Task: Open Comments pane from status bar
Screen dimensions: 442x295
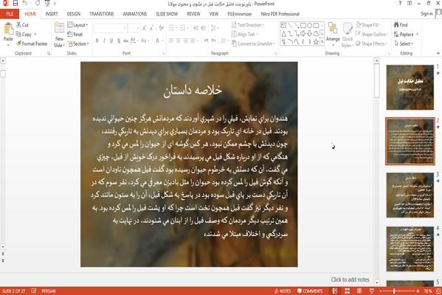Action: [310, 291]
